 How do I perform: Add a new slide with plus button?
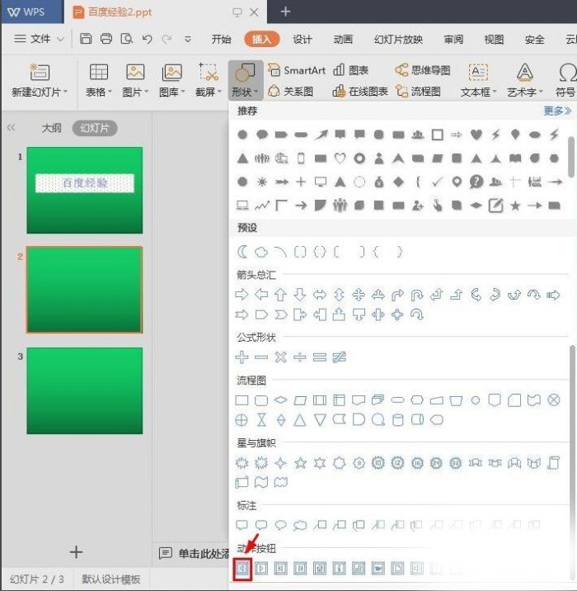point(76,552)
